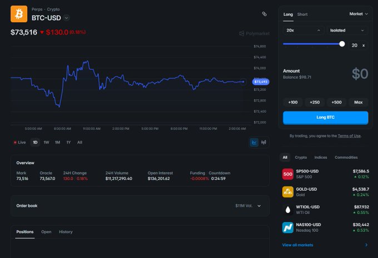Click the Oracle value 73,567.0
Image resolution: width=378 pixels, height=258 pixels.
(x=47, y=179)
